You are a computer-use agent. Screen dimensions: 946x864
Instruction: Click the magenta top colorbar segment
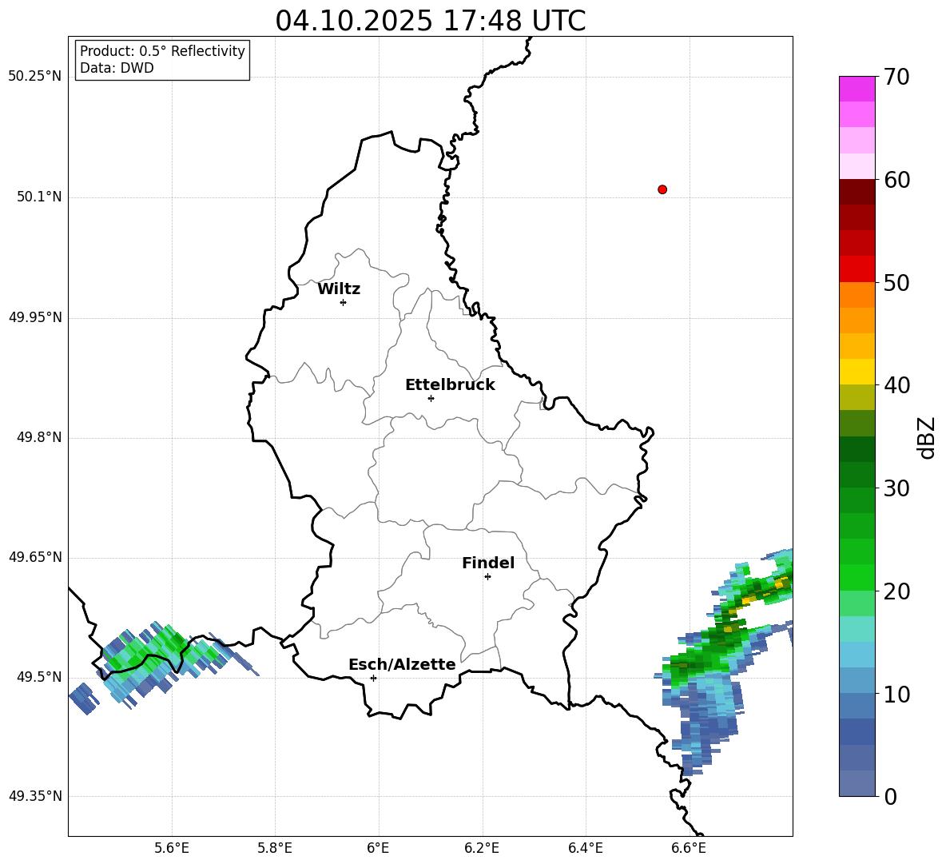[857, 89]
